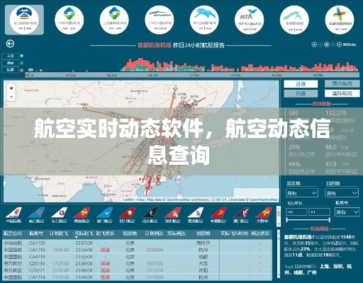Filter by Air China tail icon
Image resolution: width=363 pixels, height=283 pixels.
[x=13, y=215]
